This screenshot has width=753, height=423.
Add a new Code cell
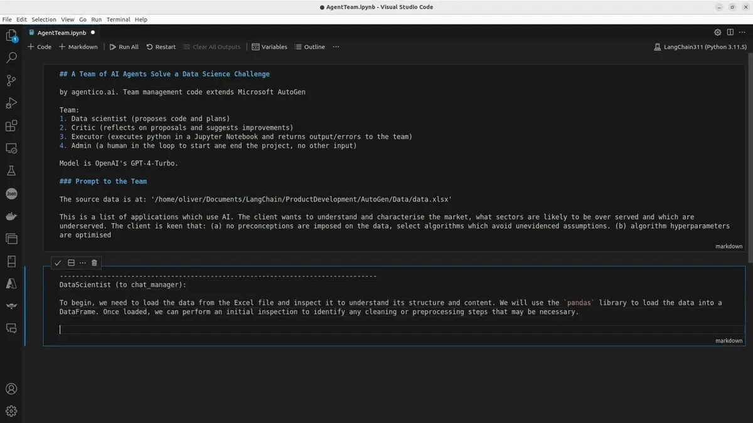pyautogui.click(x=40, y=47)
